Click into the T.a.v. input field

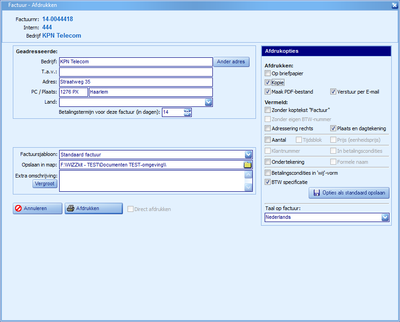coord(136,72)
